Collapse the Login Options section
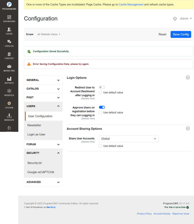This screenshot has width=194, height=224. (x=188, y=78)
